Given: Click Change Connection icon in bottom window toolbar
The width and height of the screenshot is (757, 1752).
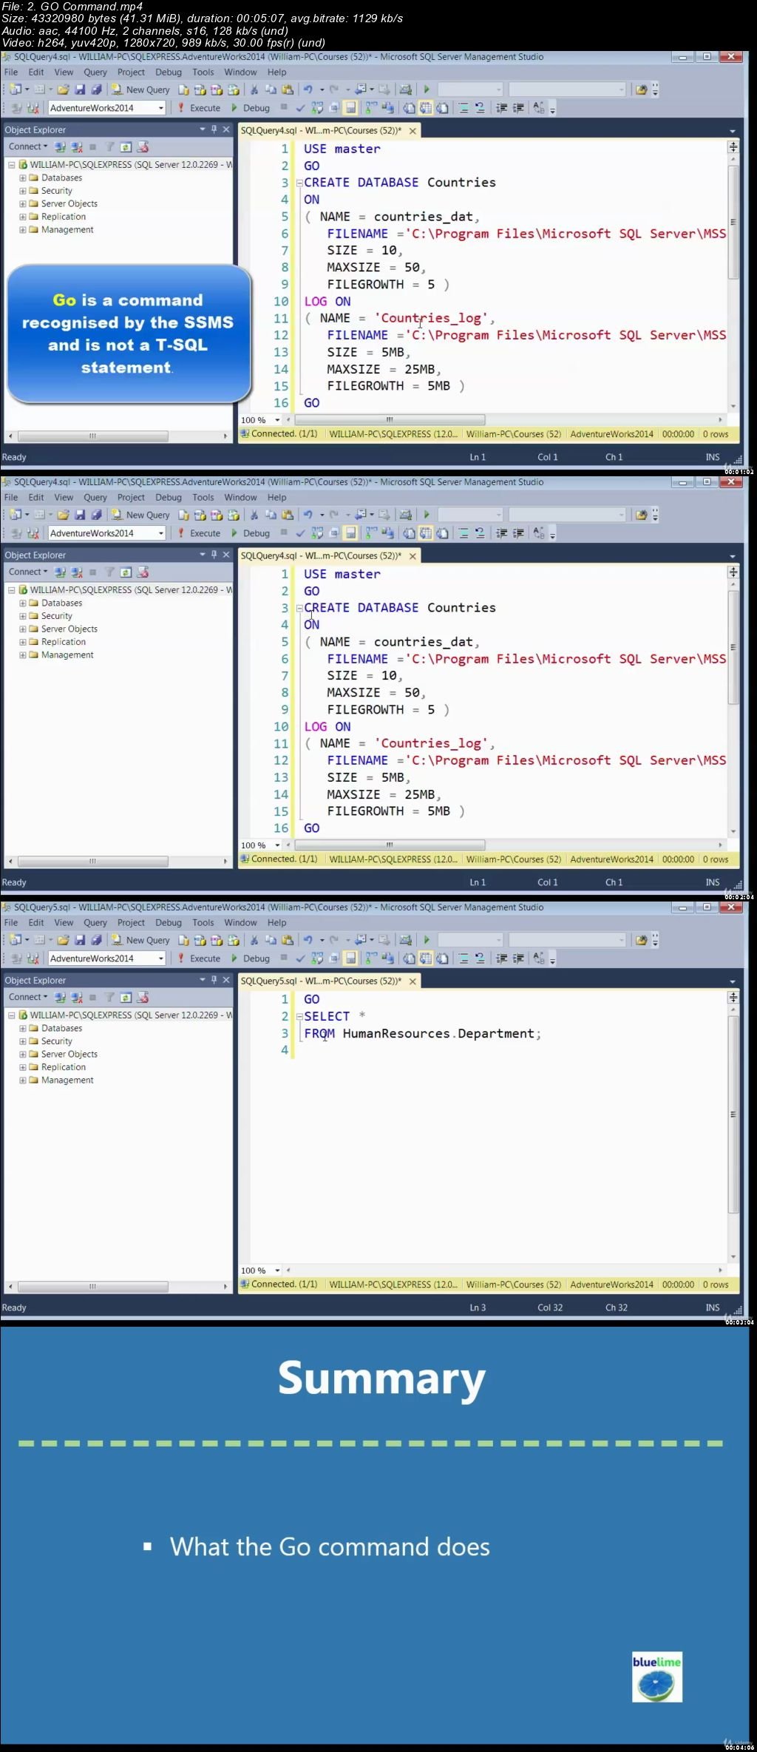Looking at the screenshot, I should pos(32,958).
